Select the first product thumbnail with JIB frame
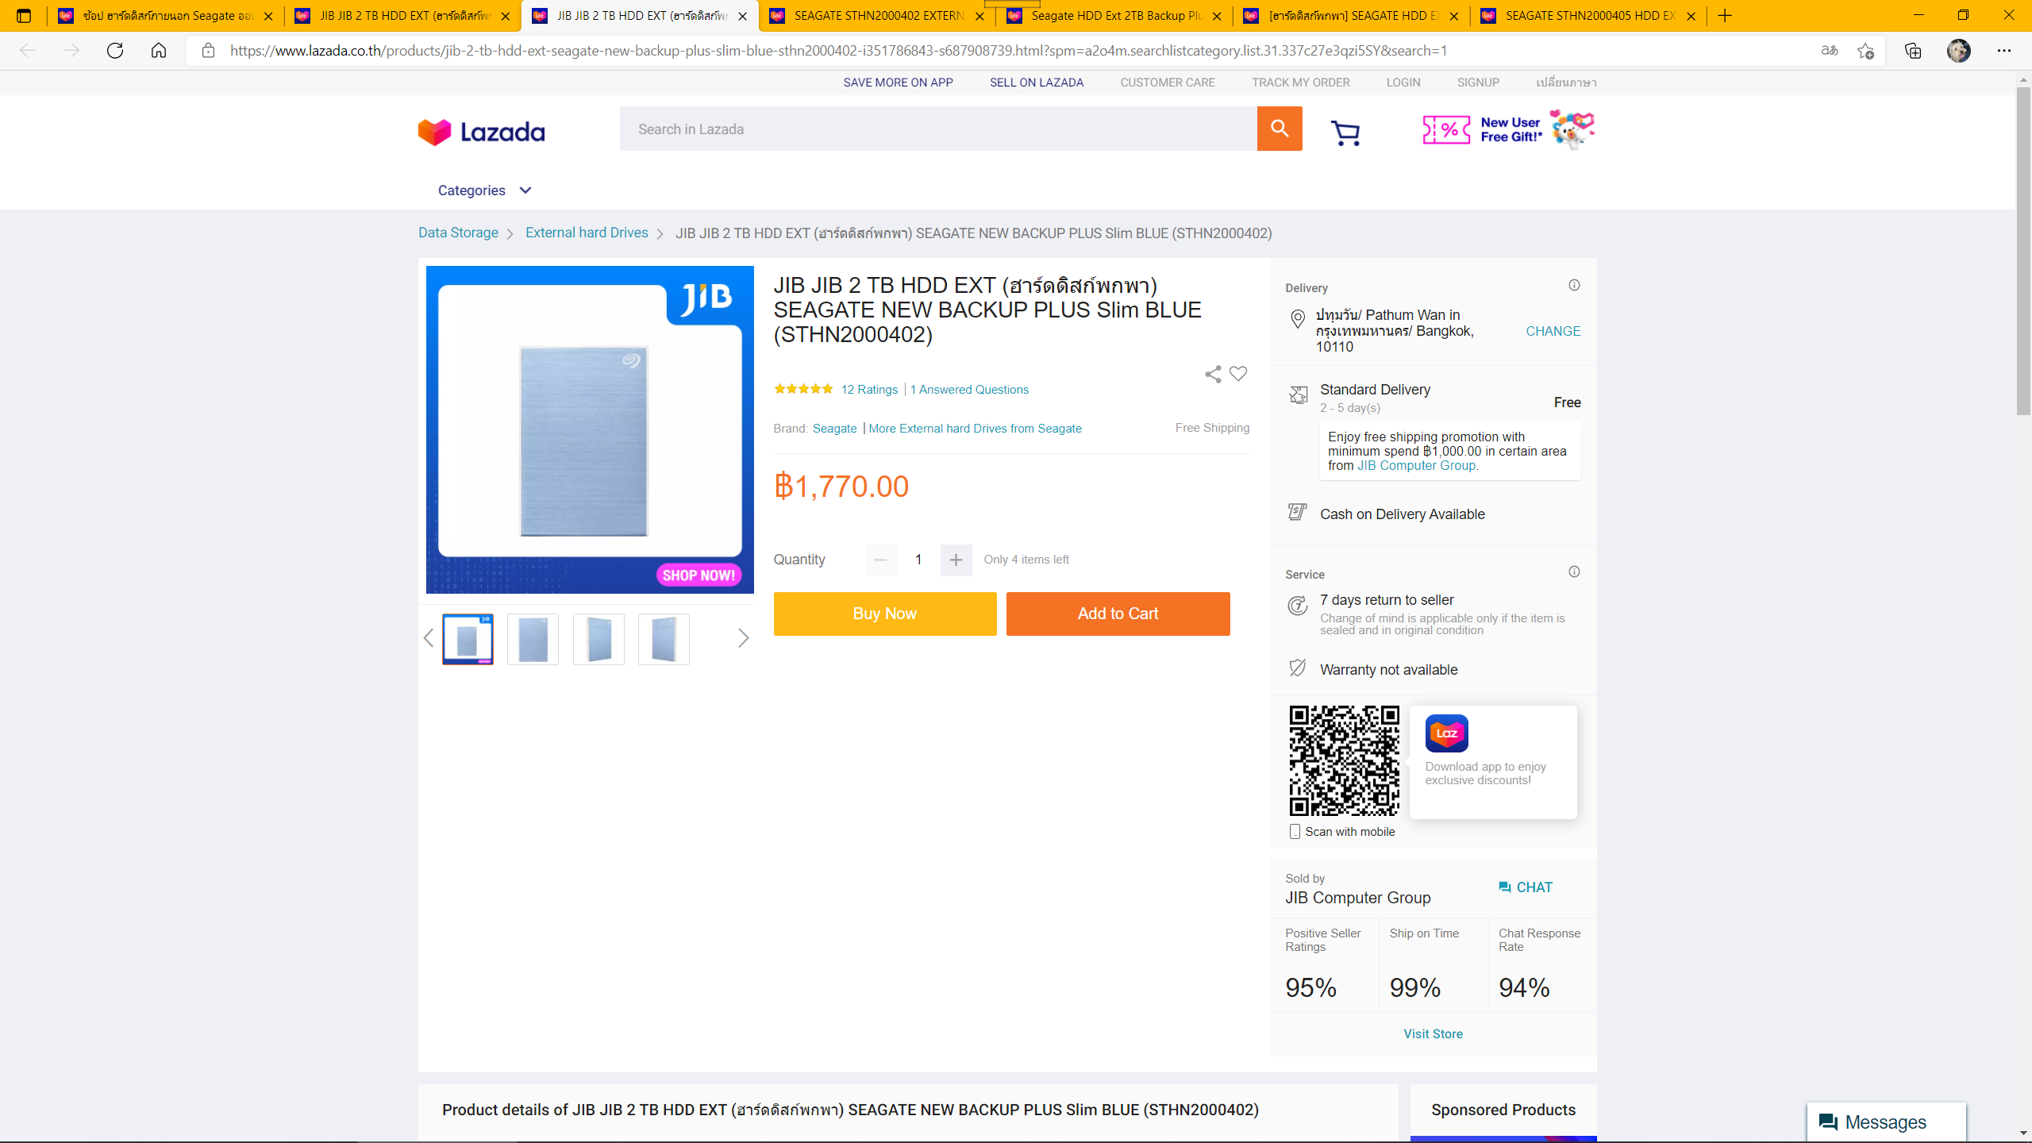This screenshot has width=2032, height=1143. point(468,639)
